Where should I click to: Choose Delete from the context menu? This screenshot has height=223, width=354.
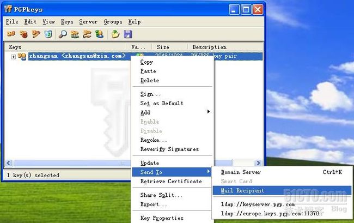coord(173,81)
